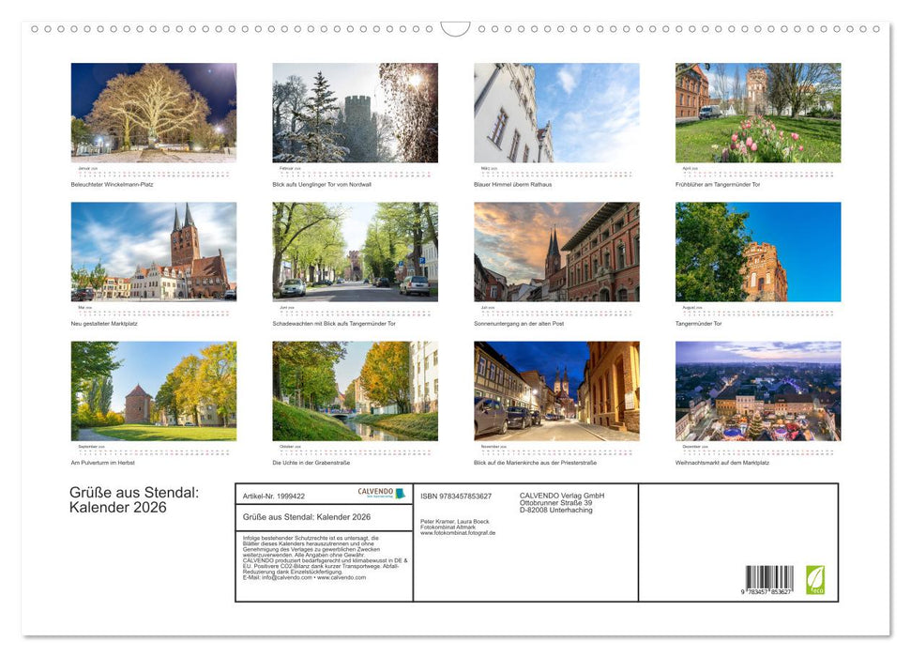Select the August Tangermünder Tor image
The width and height of the screenshot is (911, 657).
click(x=758, y=253)
